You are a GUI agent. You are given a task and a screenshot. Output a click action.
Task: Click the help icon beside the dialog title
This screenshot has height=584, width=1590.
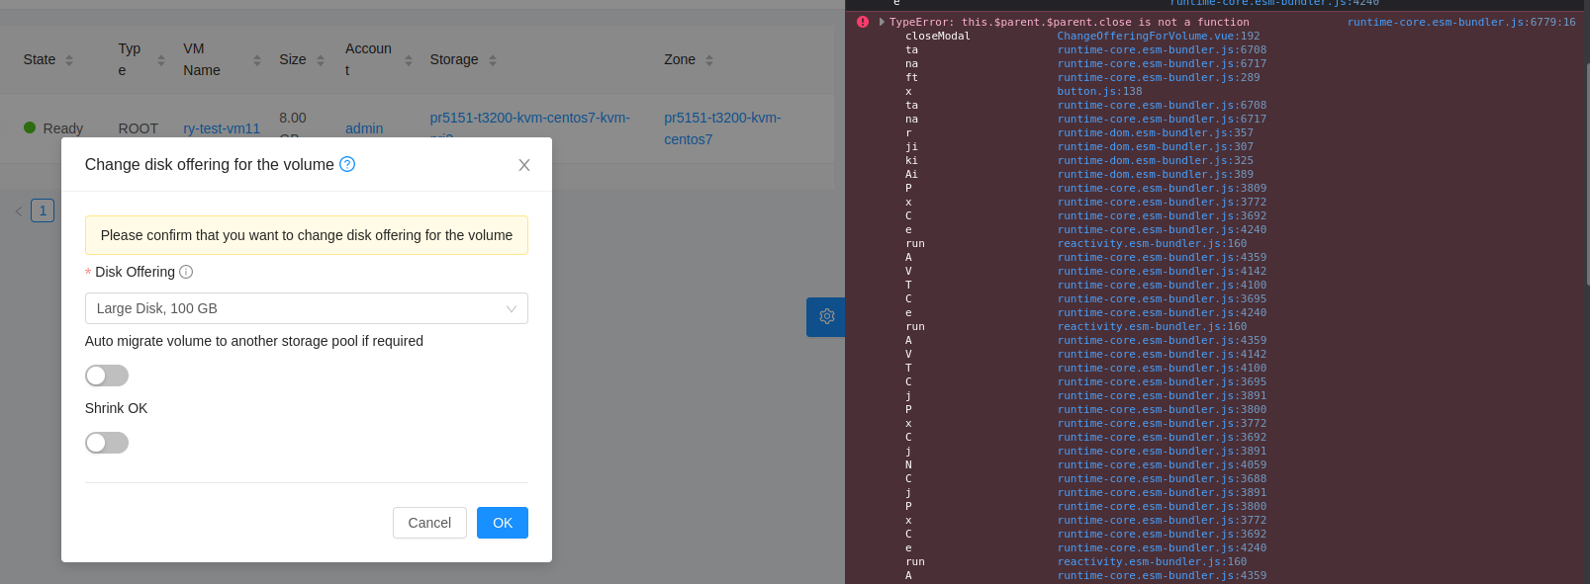[x=347, y=164]
